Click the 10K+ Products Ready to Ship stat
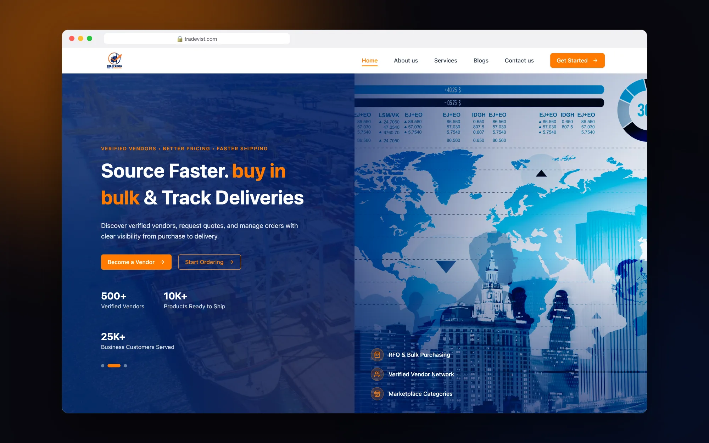 pos(194,301)
